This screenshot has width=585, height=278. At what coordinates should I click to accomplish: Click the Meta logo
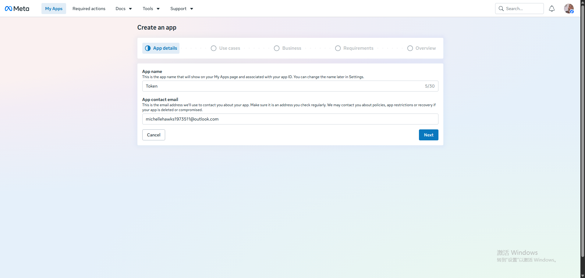[x=17, y=9]
